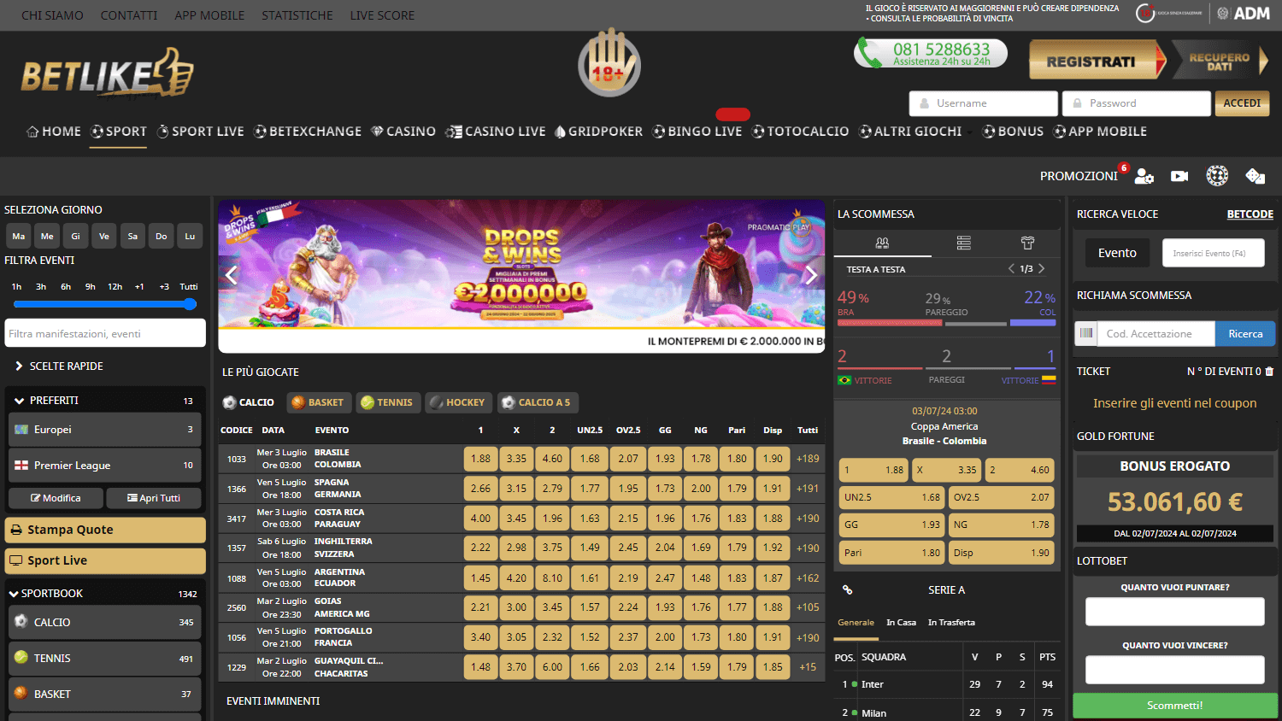Open the BETCODE link
Viewport: 1282px width, 721px height.
1250,214
